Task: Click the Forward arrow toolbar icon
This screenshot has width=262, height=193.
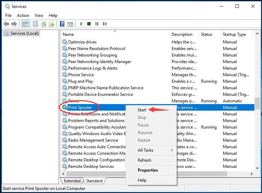Action: tap(14, 24)
